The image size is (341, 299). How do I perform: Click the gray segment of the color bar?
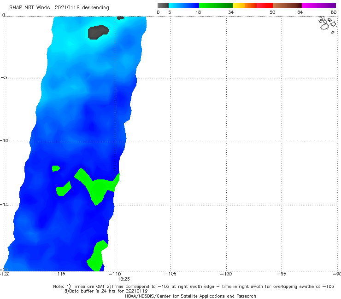pyautogui.click(x=163, y=6)
